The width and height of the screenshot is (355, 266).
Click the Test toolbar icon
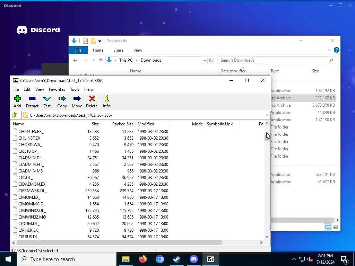47,101
